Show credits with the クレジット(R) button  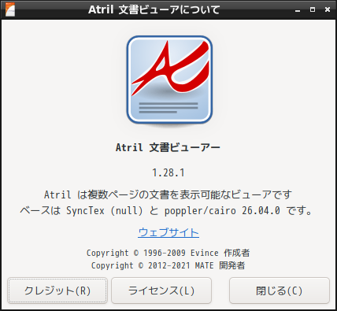click(57, 291)
